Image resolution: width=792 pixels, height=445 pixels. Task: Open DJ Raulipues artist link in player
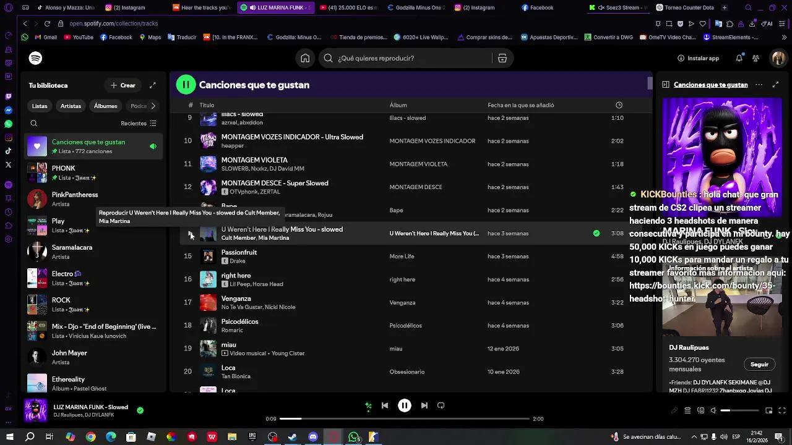(x=69, y=415)
